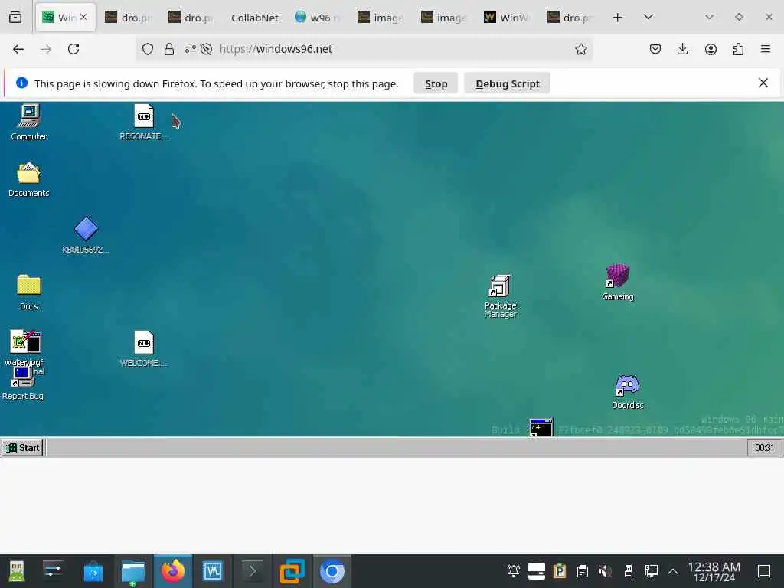The height and width of the screenshot is (588, 784).
Task: Open the Firefox View button
Action: click(x=15, y=18)
